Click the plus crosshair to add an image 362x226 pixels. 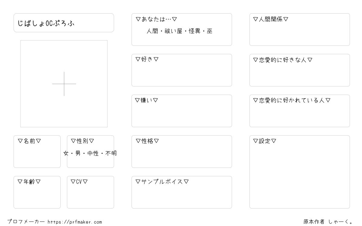(64, 84)
